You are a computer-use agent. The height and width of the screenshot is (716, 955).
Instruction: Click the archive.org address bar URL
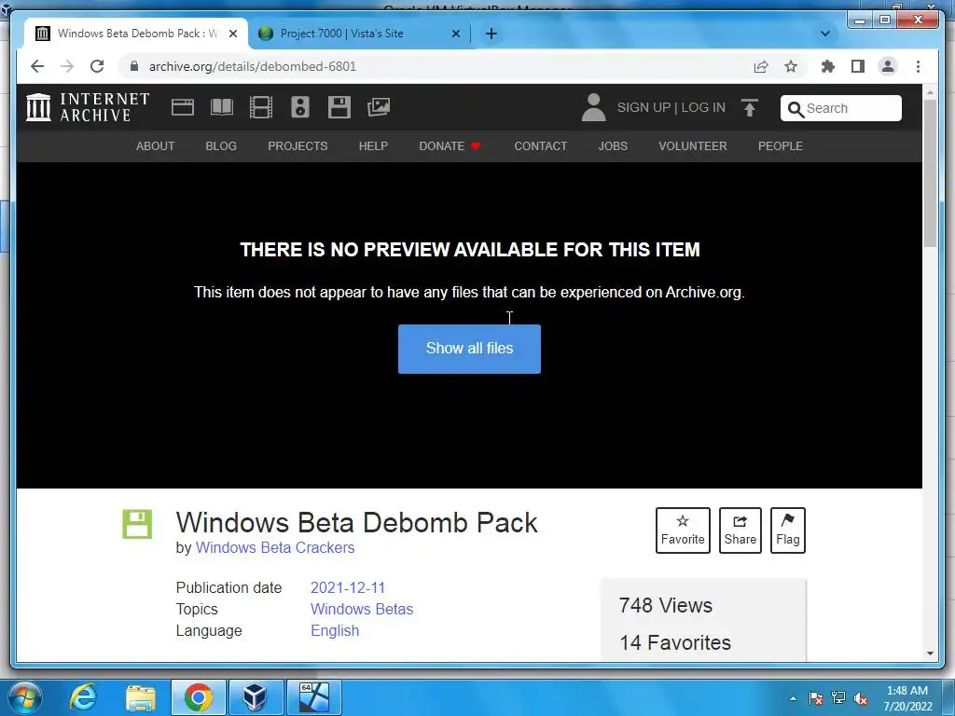pyautogui.click(x=253, y=66)
